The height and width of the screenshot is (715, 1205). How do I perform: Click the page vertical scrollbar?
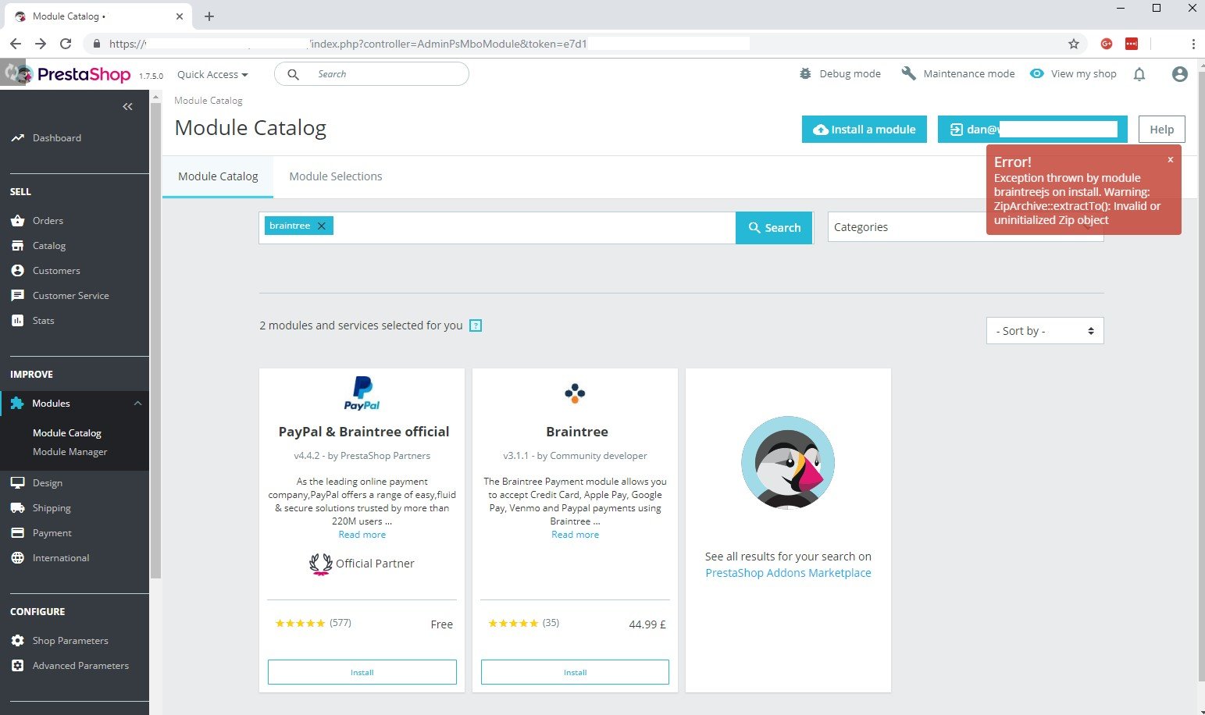coord(1200,375)
